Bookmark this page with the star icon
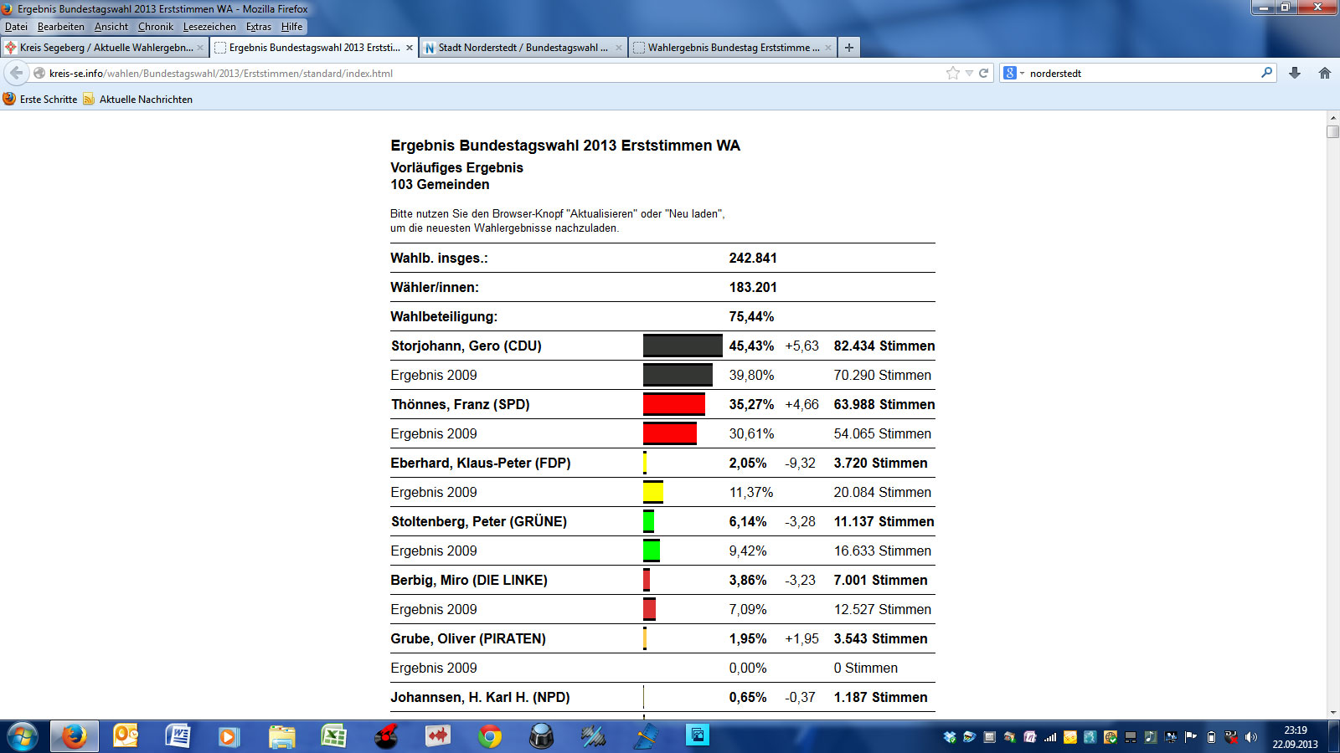The width and height of the screenshot is (1340, 753). (x=953, y=73)
